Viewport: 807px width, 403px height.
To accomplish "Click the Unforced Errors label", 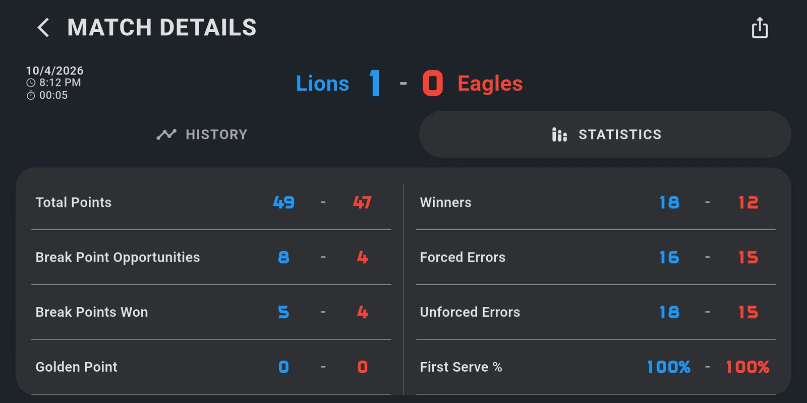I will (470, 312).
